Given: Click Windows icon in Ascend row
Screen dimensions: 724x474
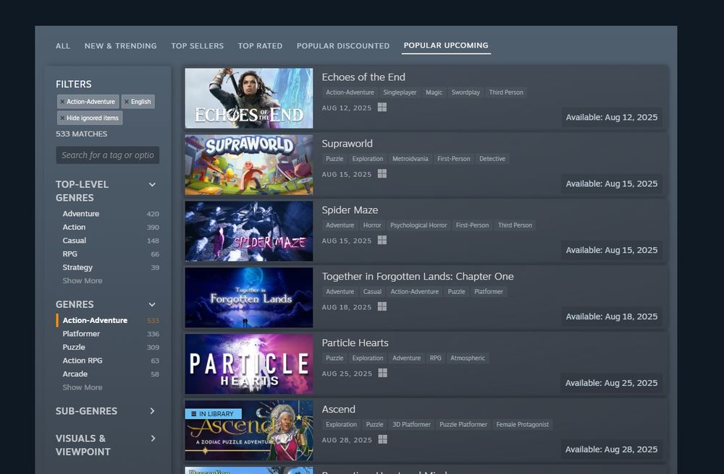Looking at the screenshot, I should tap(382, 439).
